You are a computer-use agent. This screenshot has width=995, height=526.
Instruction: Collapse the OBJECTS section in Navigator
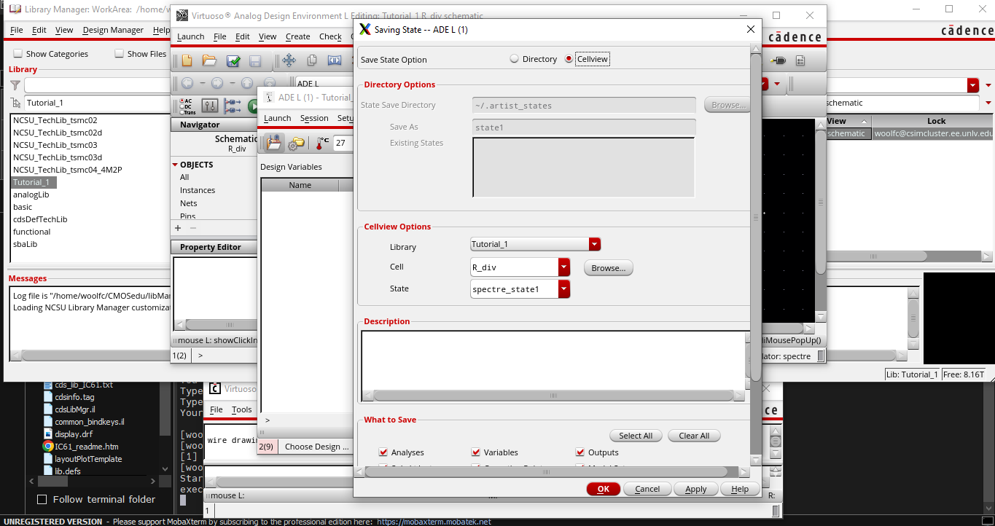click(x=175, y=165)
